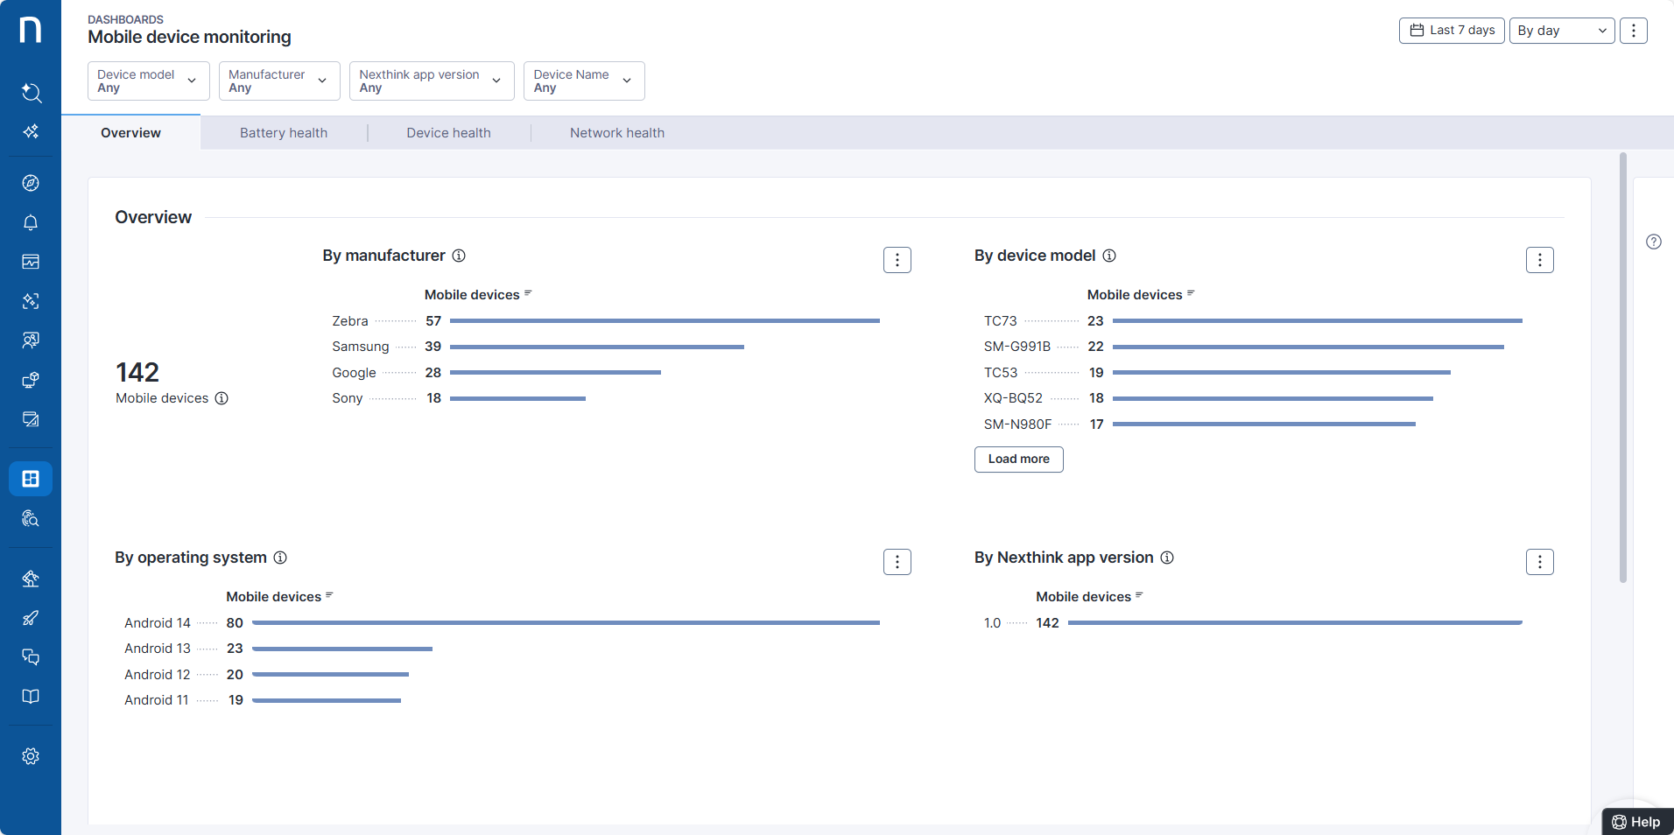Select the dashboards grid icon in the sidebar

pyautogui.click(x=31, y=479)
